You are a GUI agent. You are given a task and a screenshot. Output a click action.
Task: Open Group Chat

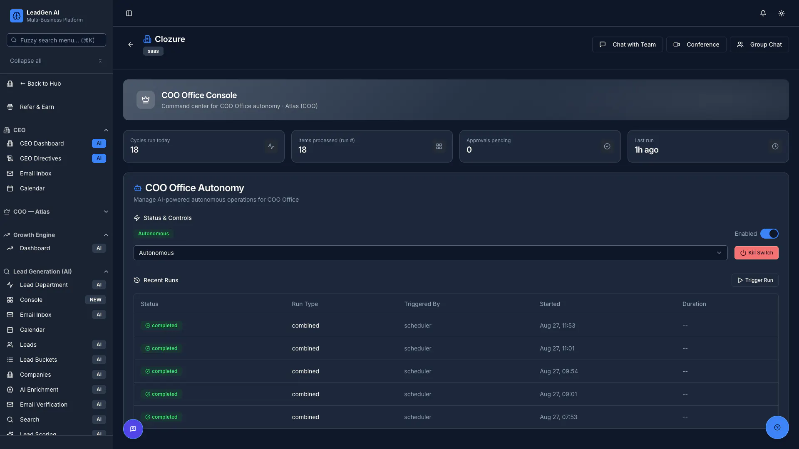click(759, 44)
